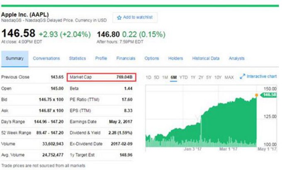The image size is (282, 170).
Task: Go to the Profile tab
Action: [x=101, y=58]
